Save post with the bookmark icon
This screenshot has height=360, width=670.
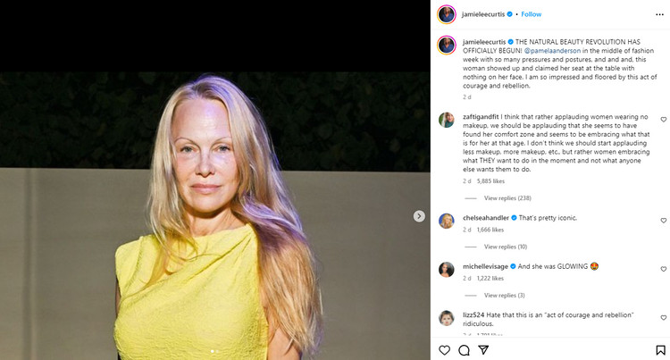(660, 350)
